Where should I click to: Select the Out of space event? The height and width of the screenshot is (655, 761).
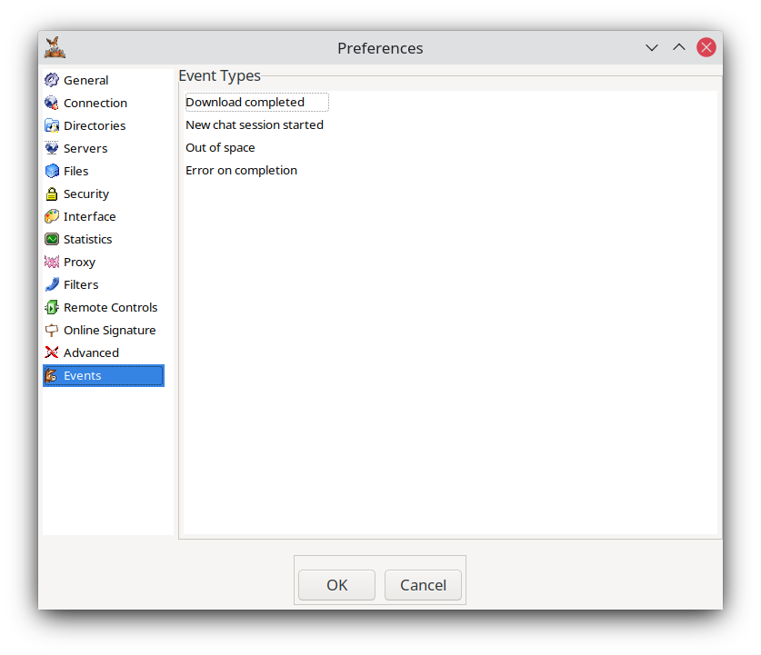click(220, 147)
